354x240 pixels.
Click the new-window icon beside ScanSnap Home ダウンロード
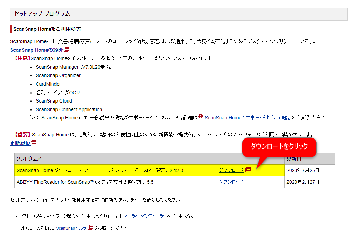click(248, 170)
